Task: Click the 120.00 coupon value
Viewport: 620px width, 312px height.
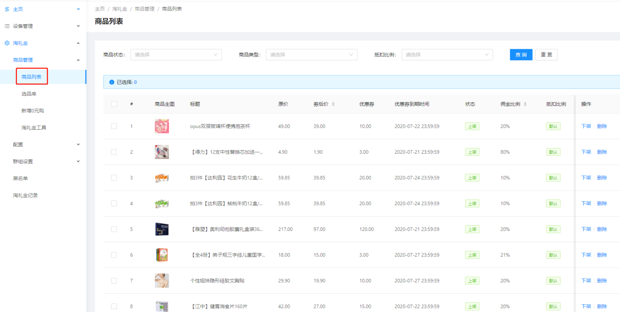Action: click(367, 229)
